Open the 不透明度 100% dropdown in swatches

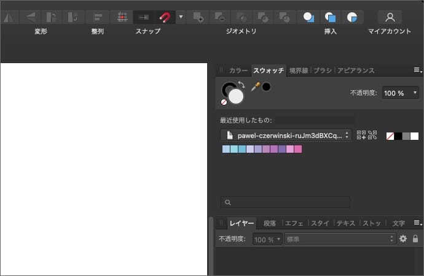point(401,93)
